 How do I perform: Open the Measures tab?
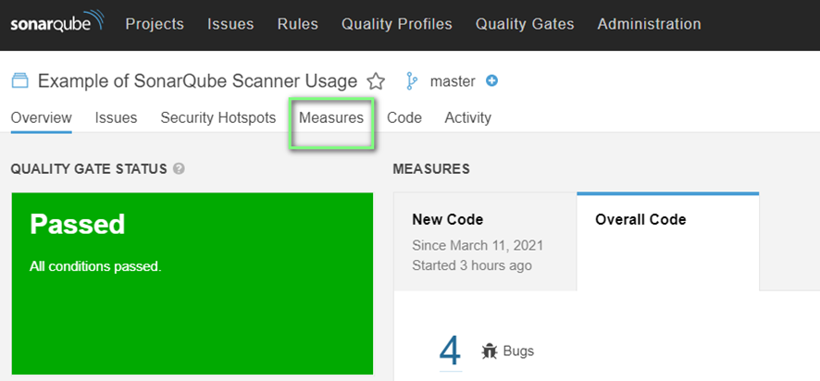[331, 118]
